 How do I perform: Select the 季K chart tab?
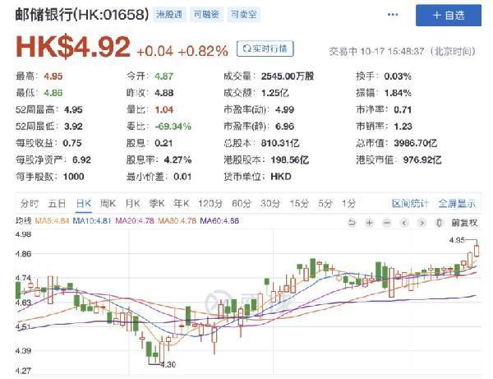(x=157, y=204)
